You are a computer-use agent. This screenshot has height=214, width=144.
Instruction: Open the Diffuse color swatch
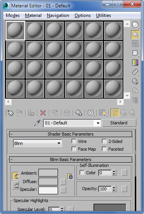[x=48, y=182]
